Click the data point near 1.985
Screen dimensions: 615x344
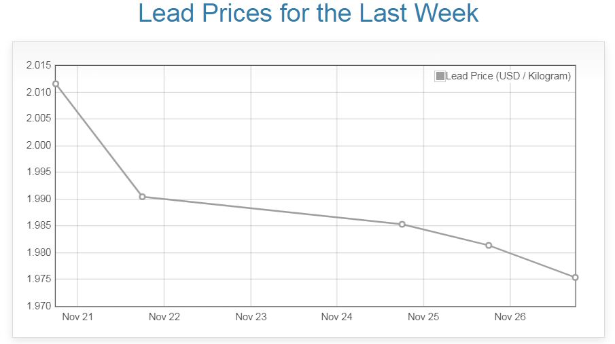[402, 225]
